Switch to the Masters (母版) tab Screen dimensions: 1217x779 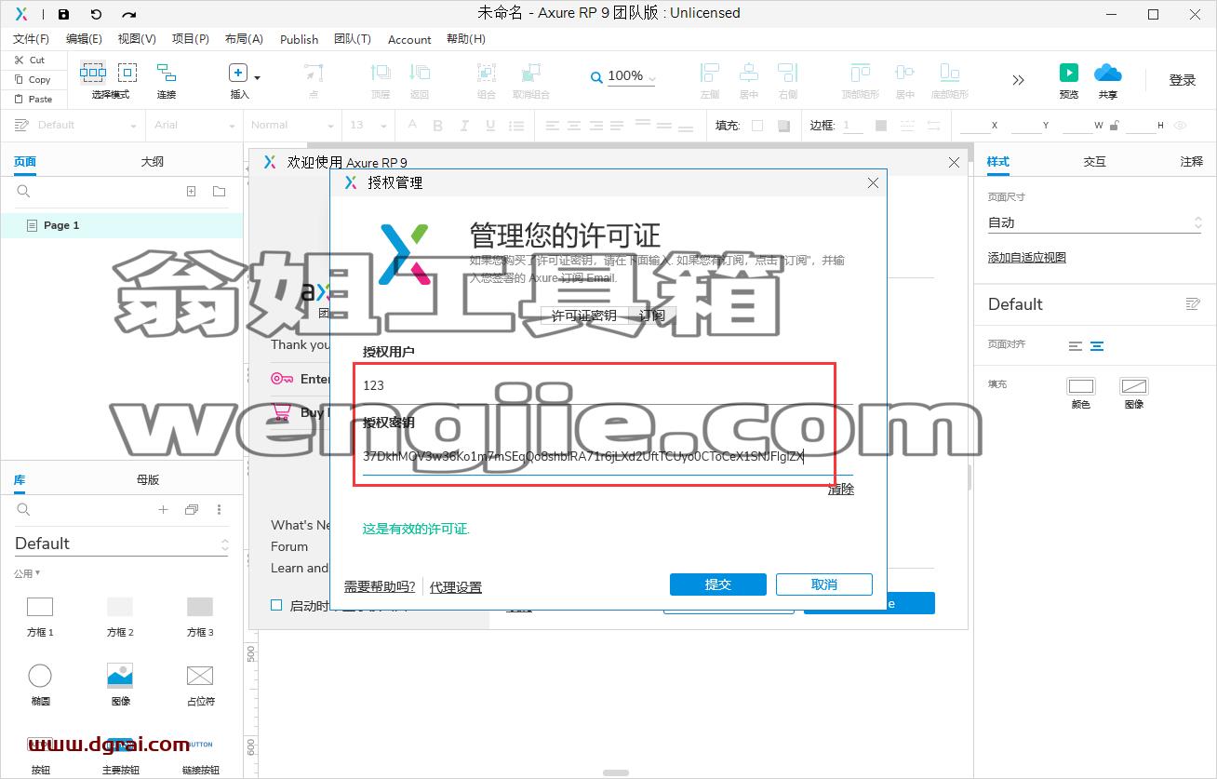click(148, 480)
